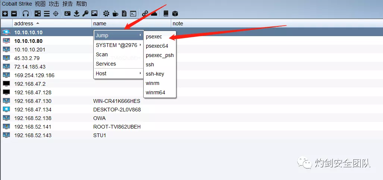
Task: Click the host icon beside 45.33.2.79
Action: click(6, 58)
